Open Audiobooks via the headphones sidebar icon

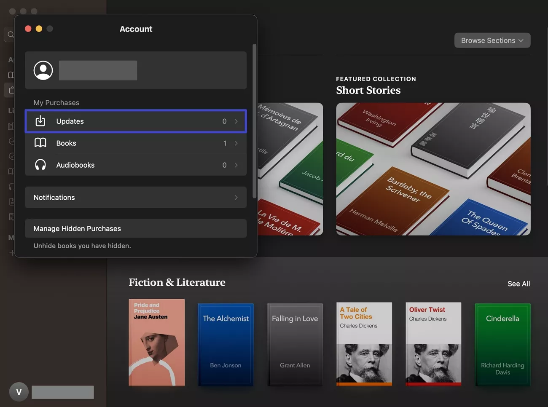click(11, 187)
